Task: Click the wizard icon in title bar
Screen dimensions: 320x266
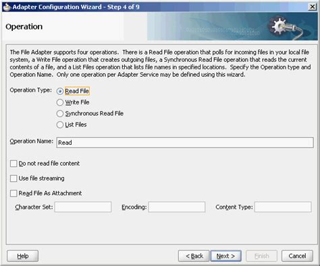Action: coord(7,7)
